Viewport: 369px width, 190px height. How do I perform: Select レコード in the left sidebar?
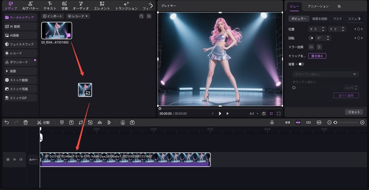point(20,53)
